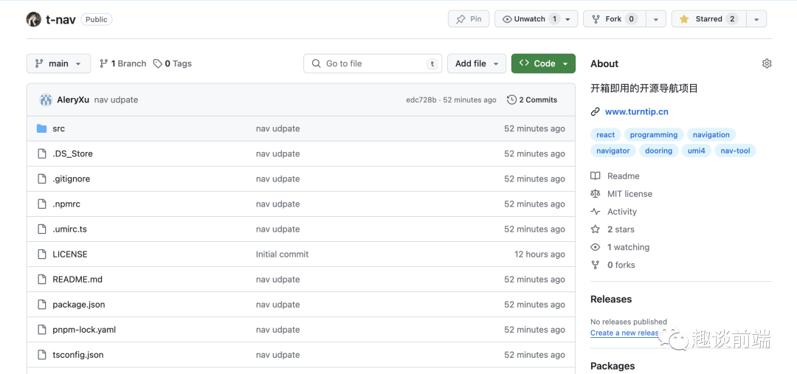Screen dimensions: 797x374
Task: Select the react topic tag
Action: point(605,135)
